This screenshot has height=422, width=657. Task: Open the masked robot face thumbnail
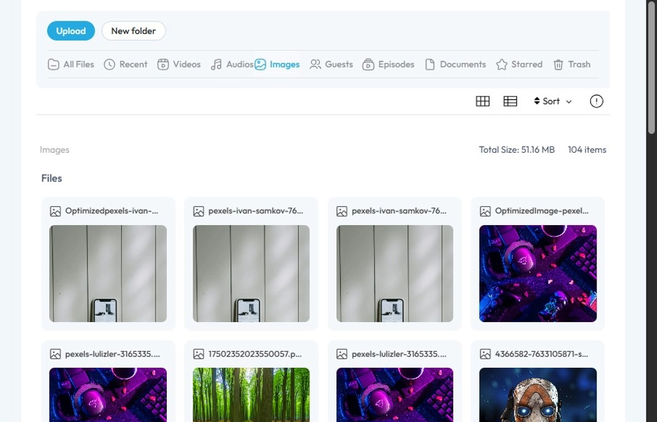[x=538, y=395]
